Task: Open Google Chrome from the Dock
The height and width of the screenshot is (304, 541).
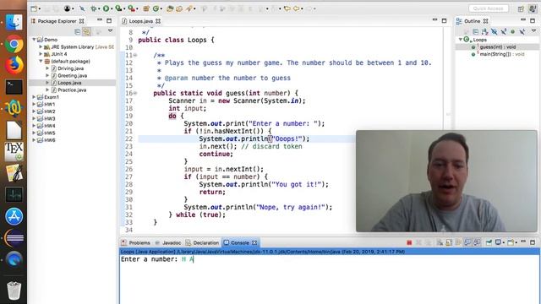Action: [x=14, y=44]
